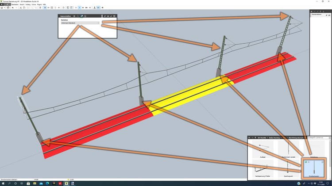Toggle the speaker sound icon

tap(103, 8)
